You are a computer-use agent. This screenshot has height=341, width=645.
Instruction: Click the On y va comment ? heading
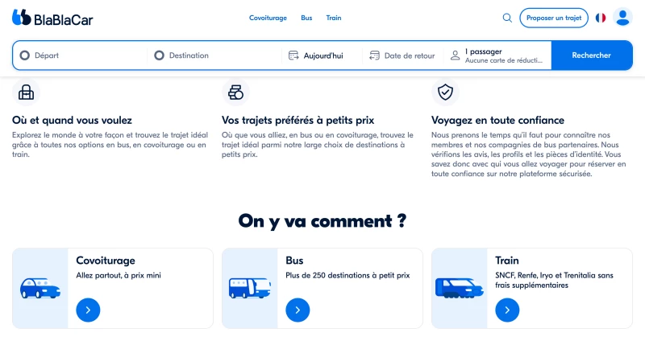[x=322, y=221]
